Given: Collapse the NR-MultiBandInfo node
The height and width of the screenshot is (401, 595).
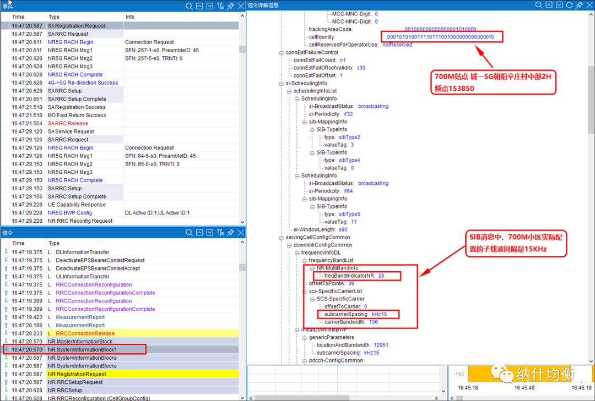Looking at the screenshot, I should (x=312, y=268).
